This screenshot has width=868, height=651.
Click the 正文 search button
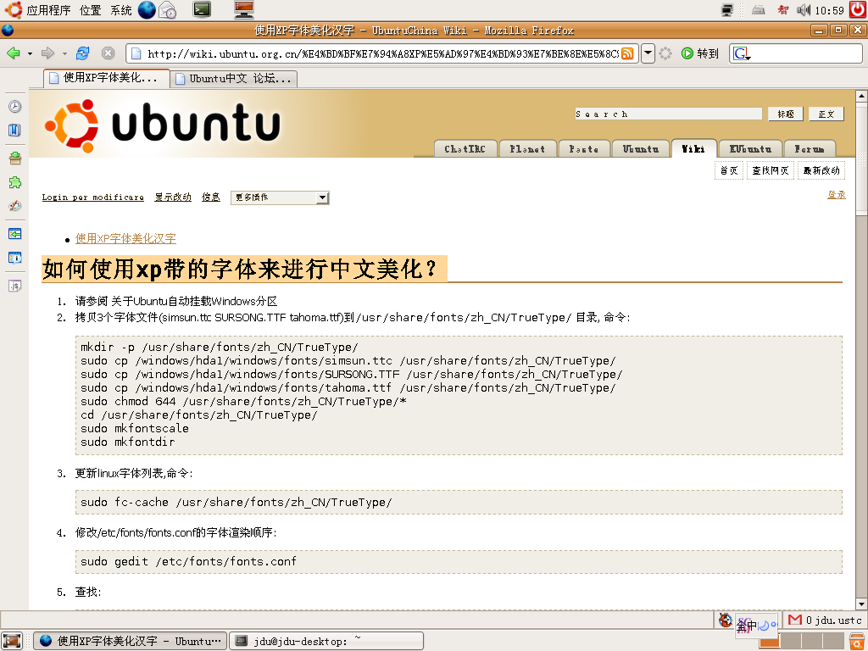826,114
